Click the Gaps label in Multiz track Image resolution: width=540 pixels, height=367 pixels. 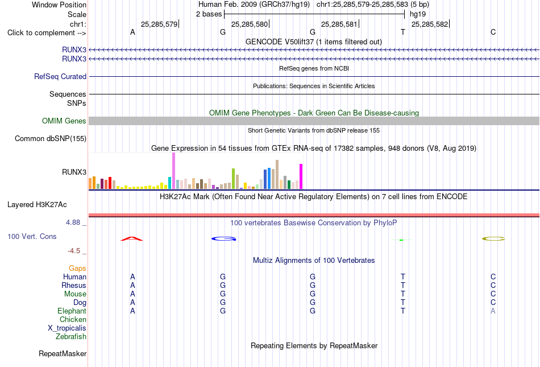click(77, 268)
